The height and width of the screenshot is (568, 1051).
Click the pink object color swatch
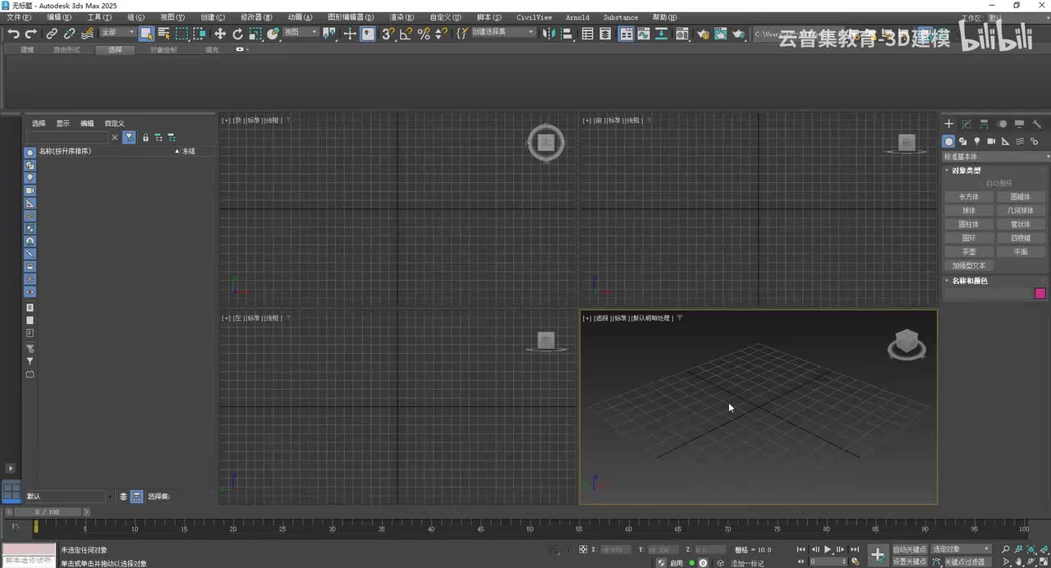click(x=1040, y=293)
